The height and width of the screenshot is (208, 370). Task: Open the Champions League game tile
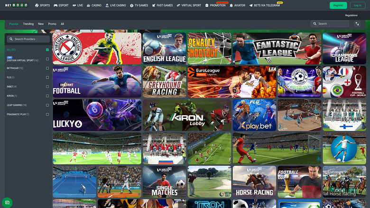click(x=344, y=48)
